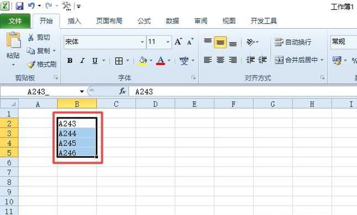Switch to the 数据 tab
The width and height of the screenshot is (357, 215).
click(172, 21)
